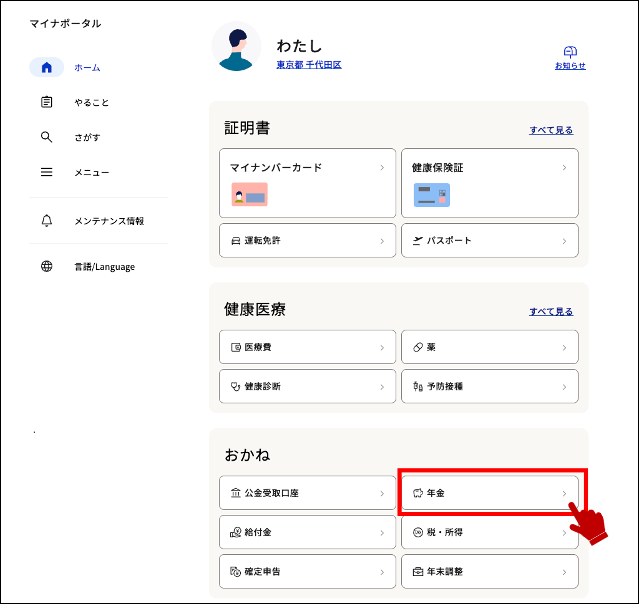Click the pill icon beside 薬
Screen dimensions: 639x604
[418, 347]
